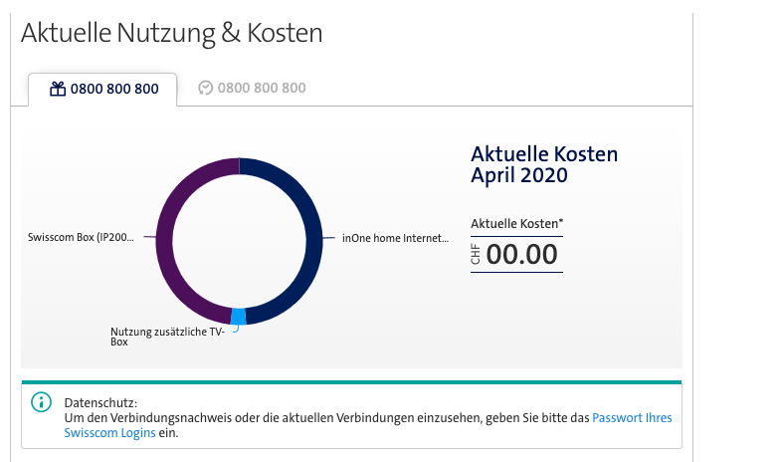
Task: Click the small CHF currency label
Action: click(x=477, y=257)
